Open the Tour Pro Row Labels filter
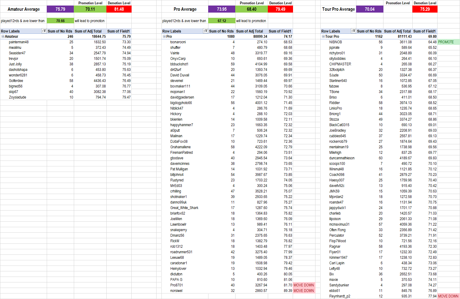 [x=353, y=31]
